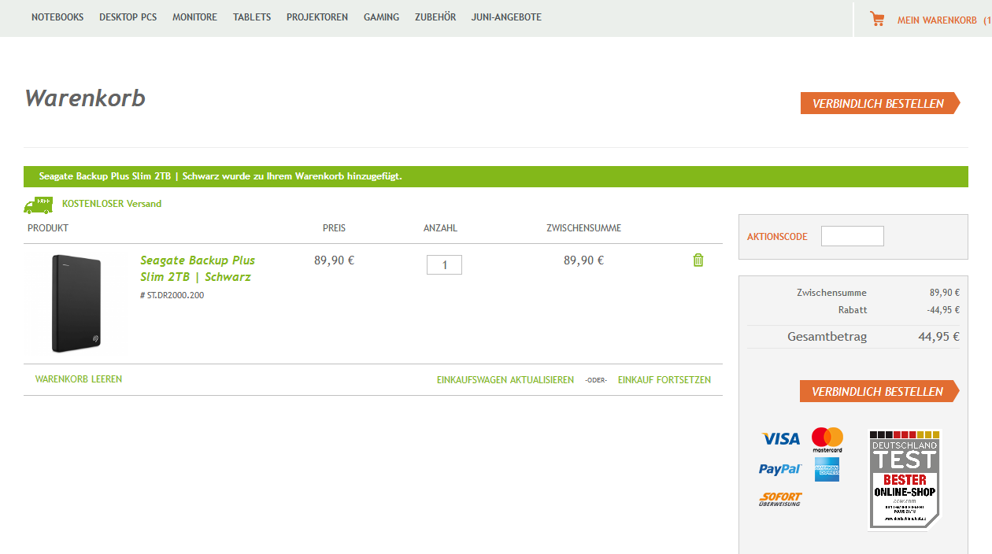Click the PayPal payment logo

click(779, 469)
